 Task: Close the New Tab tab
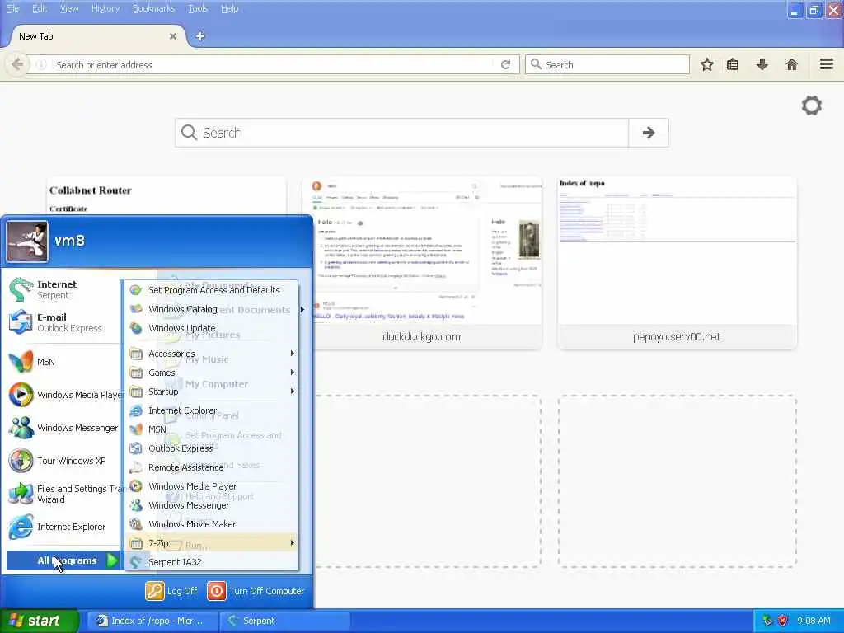(173, 36)
